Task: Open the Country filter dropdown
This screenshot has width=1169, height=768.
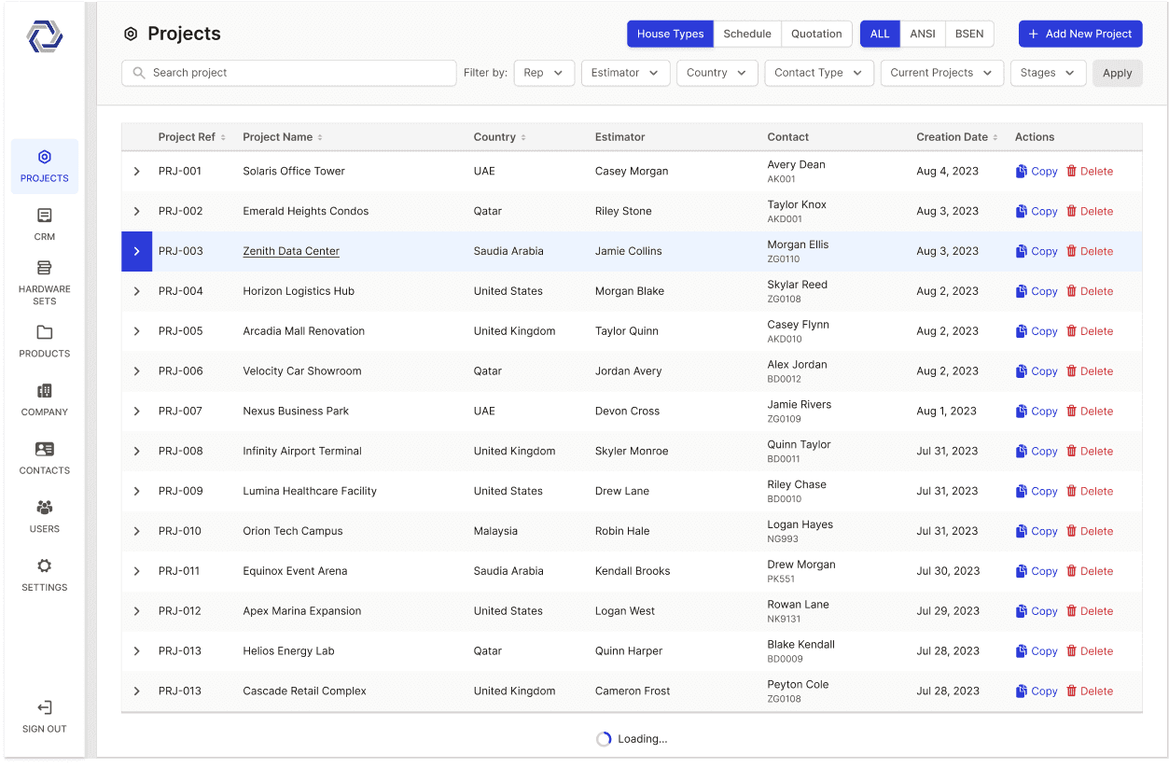Action: point(717,73)
